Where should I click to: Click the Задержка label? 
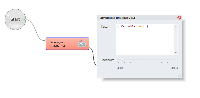pos(108,60)
